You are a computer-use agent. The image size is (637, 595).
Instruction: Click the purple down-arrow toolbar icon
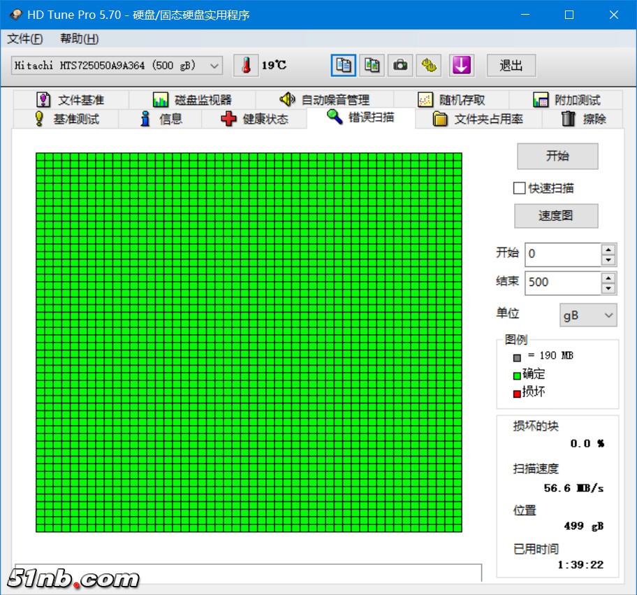461,66
